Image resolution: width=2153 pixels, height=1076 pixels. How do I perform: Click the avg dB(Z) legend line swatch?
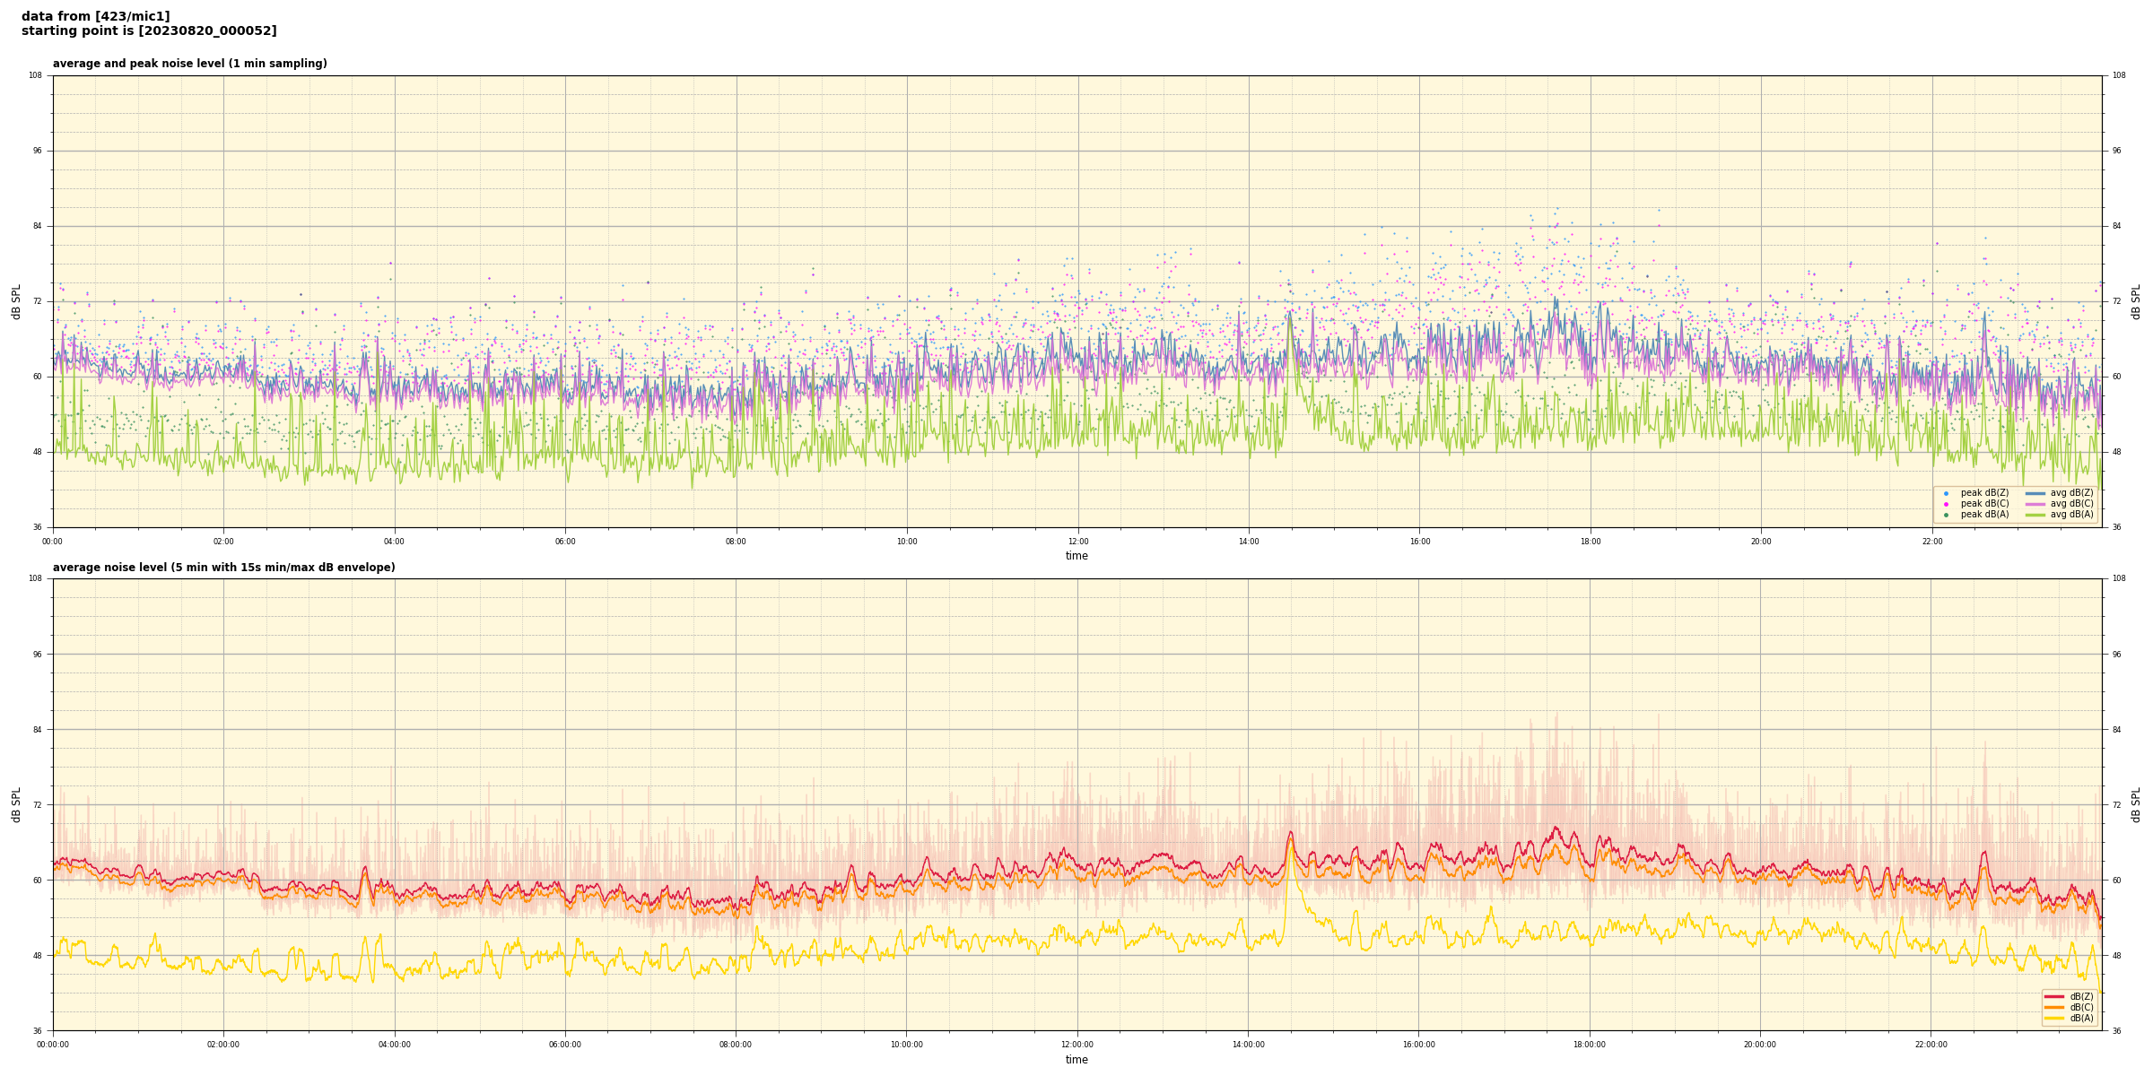coord(2035,493)
